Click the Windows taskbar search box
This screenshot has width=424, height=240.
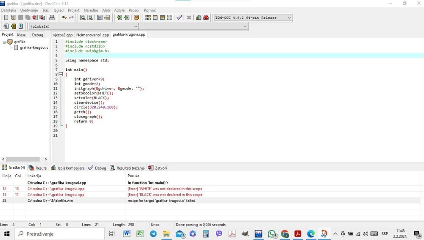[59, 234]
